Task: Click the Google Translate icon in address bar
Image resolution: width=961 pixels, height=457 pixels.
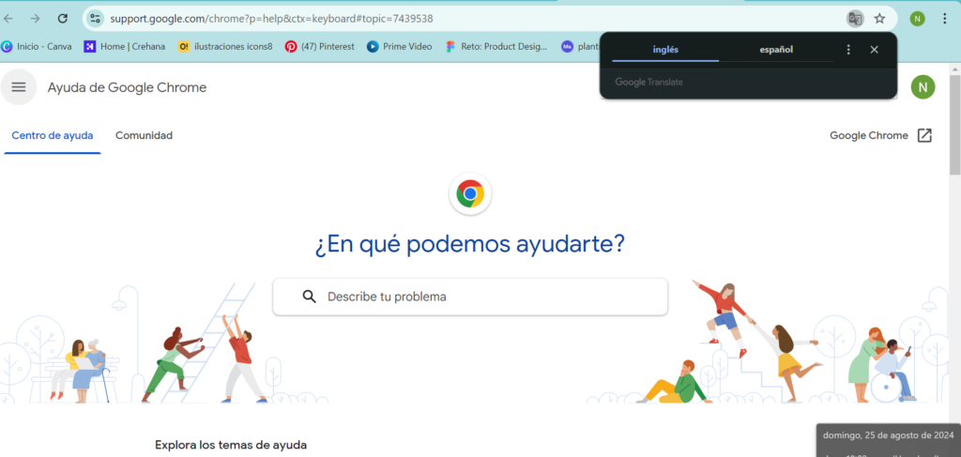Action: [x=855, y=19]
